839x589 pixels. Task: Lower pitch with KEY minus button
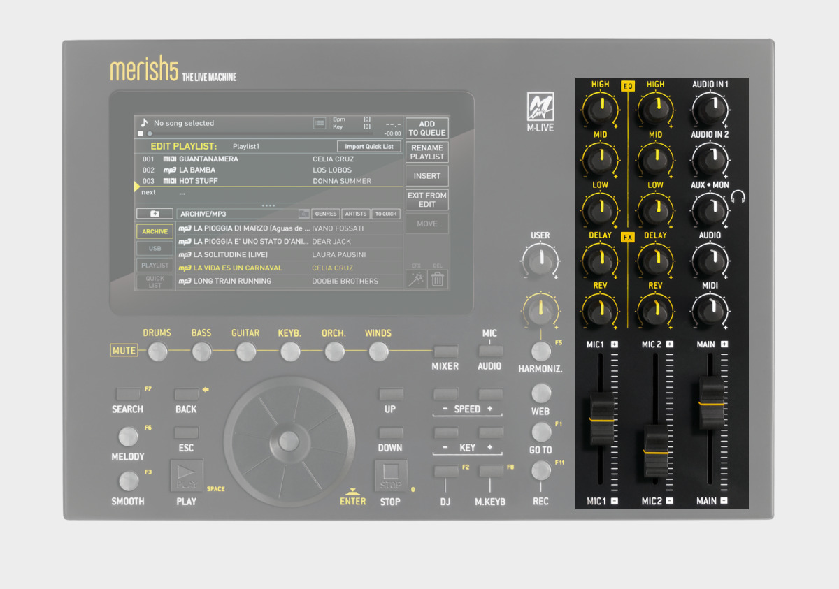pos(445,433)
